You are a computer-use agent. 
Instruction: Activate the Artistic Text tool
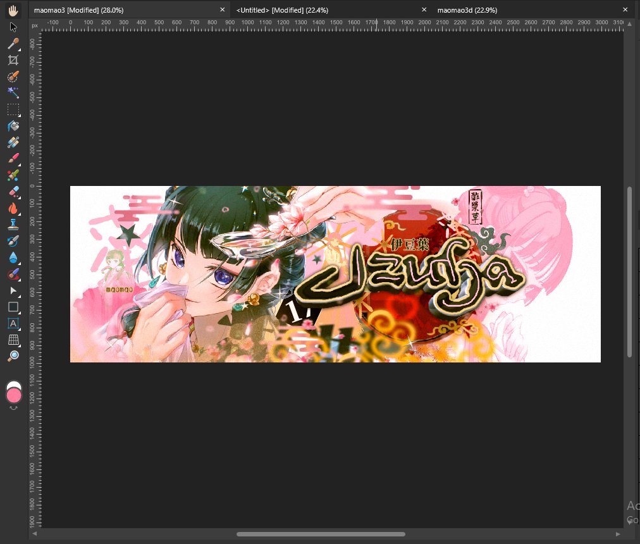13,323
